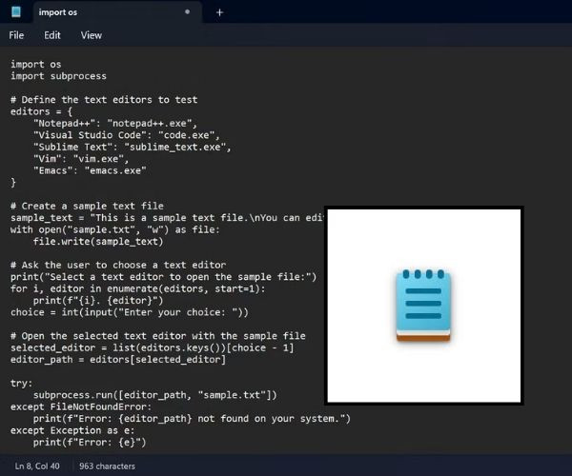
Task: Close the tab via unsaved dot indicator
Action: coord(187,12)
